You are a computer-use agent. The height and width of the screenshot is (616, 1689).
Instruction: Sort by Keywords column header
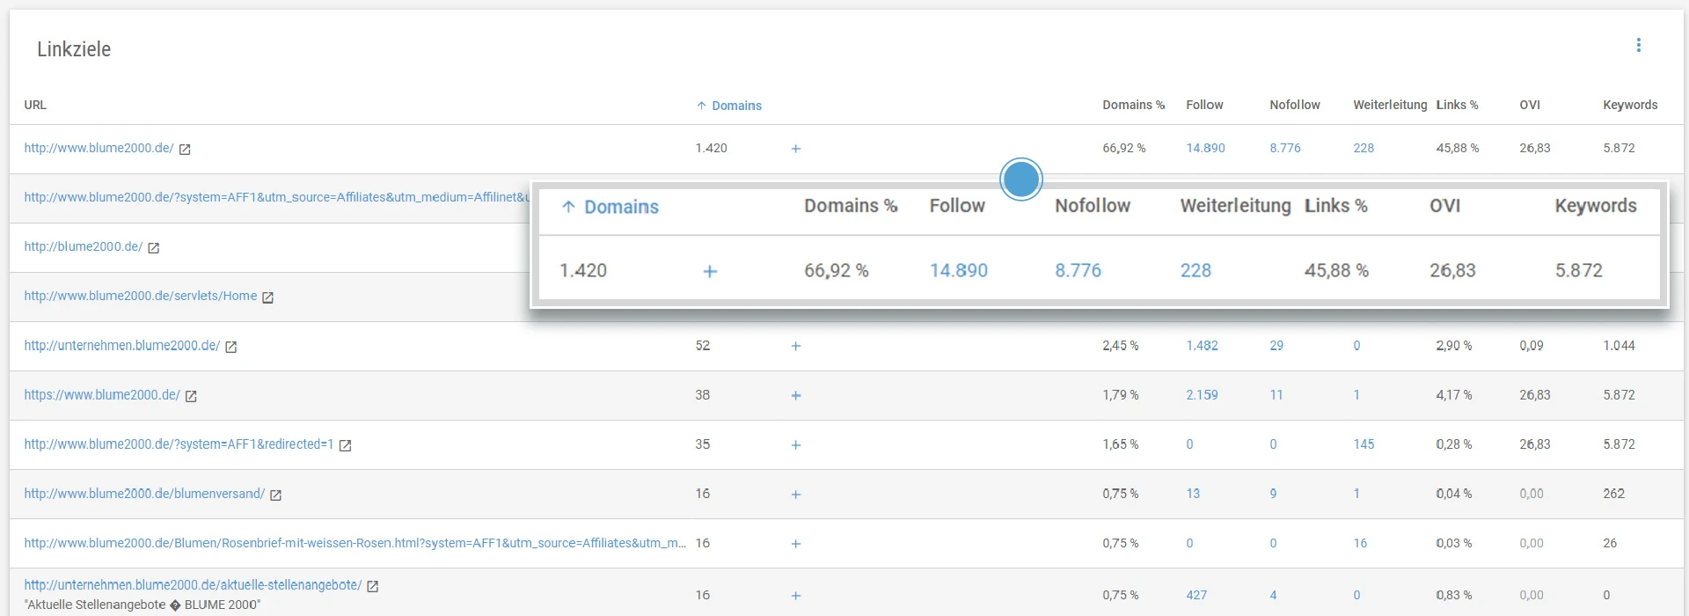(x=1629, y=105)
